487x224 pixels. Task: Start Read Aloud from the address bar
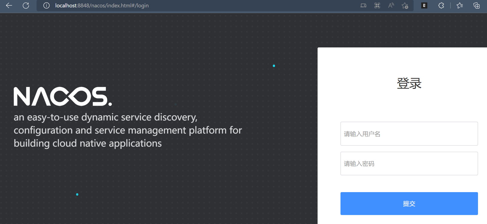(x=391, y=5)
